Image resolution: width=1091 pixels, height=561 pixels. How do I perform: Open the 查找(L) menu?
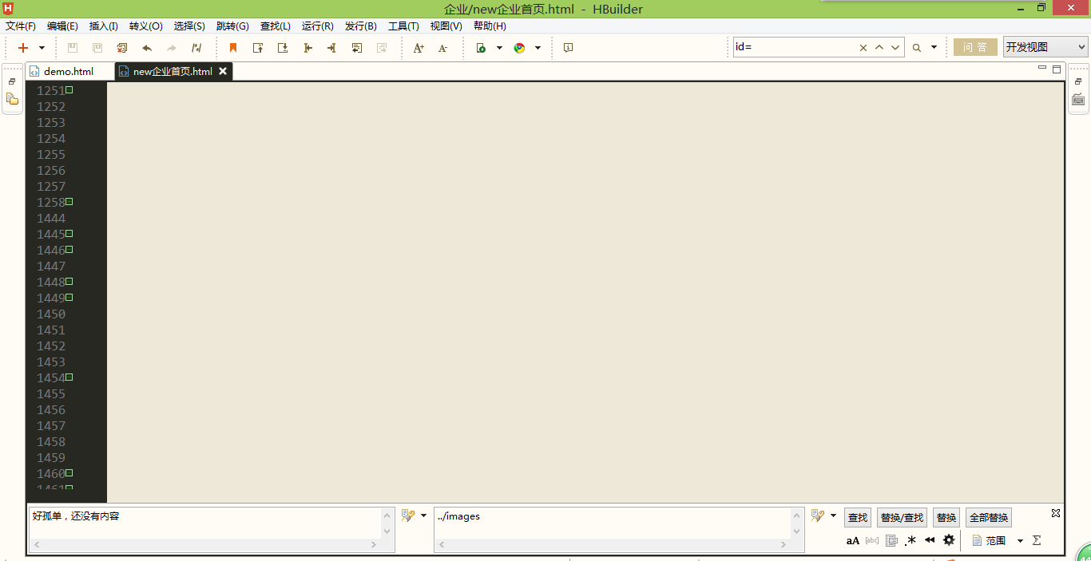tap(276, 26)
